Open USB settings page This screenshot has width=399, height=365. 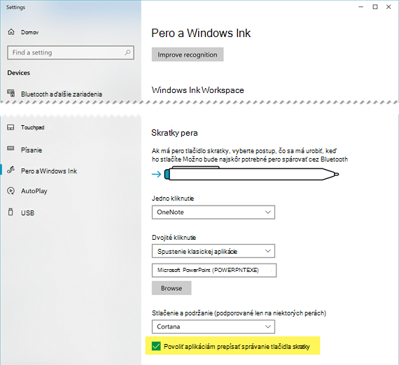[x=27, y=213]
